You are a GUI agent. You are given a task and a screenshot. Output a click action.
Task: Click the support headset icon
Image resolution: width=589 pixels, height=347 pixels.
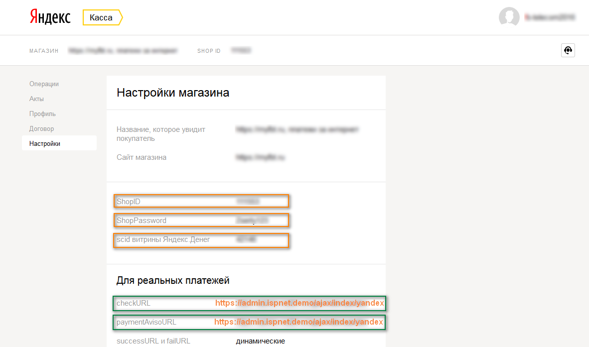click(x=568, y=50)
